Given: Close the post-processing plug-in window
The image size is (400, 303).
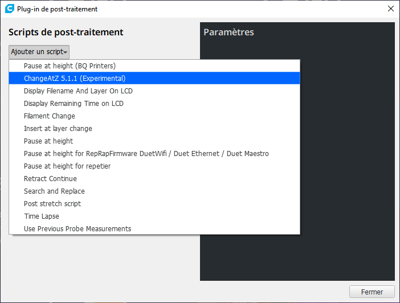Looking at the screenshot, I should click(390, 9).
